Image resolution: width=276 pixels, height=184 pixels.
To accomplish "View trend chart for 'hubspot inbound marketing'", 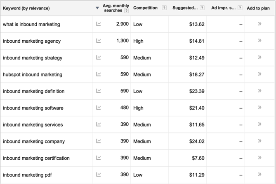I will click(x=99, y=74).
